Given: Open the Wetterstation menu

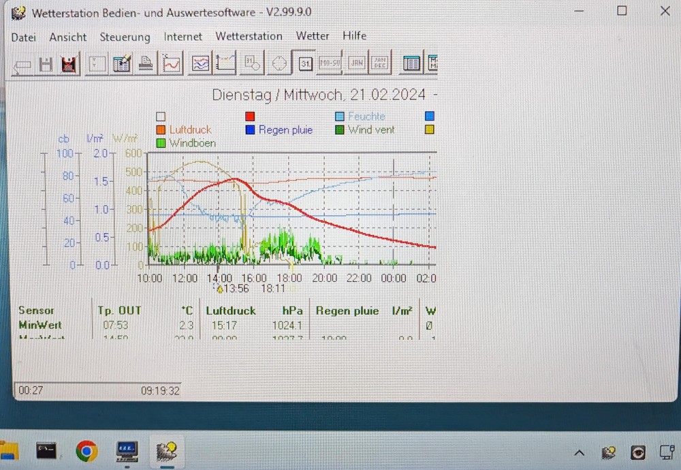Looking at the screenshot, I should tap(249, 36).
